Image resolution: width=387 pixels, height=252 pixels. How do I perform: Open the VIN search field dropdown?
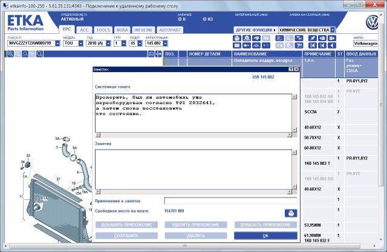click(57, 43)
